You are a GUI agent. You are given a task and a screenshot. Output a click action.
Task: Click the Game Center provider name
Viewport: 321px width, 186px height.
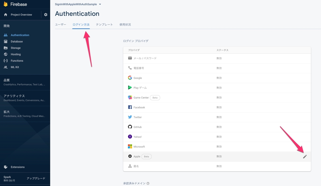pos(141,98)
